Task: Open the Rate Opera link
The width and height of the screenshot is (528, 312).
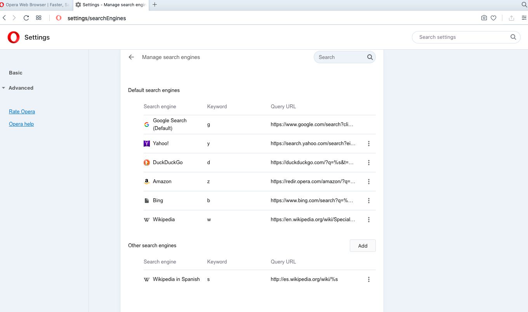Action: (x=22, y=111)
